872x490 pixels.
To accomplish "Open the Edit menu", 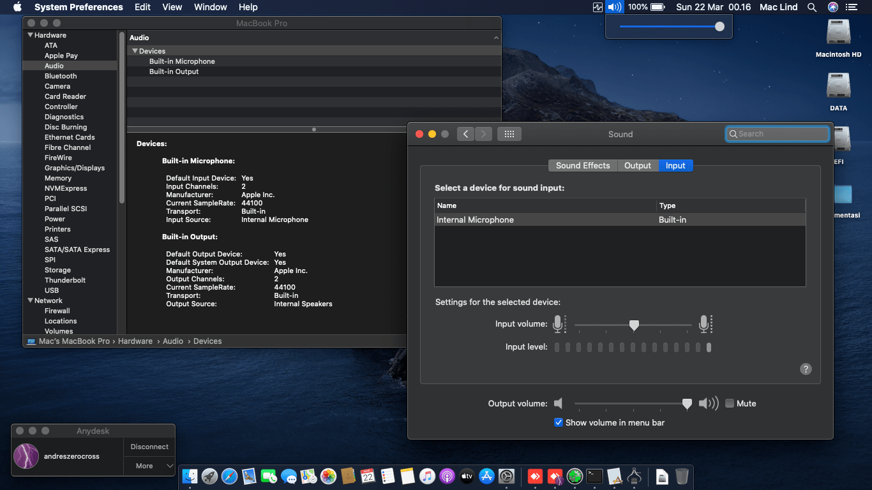I will pos(142,7).
